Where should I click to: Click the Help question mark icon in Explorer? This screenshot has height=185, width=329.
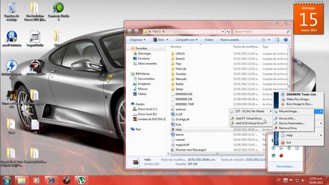point(286,40)
